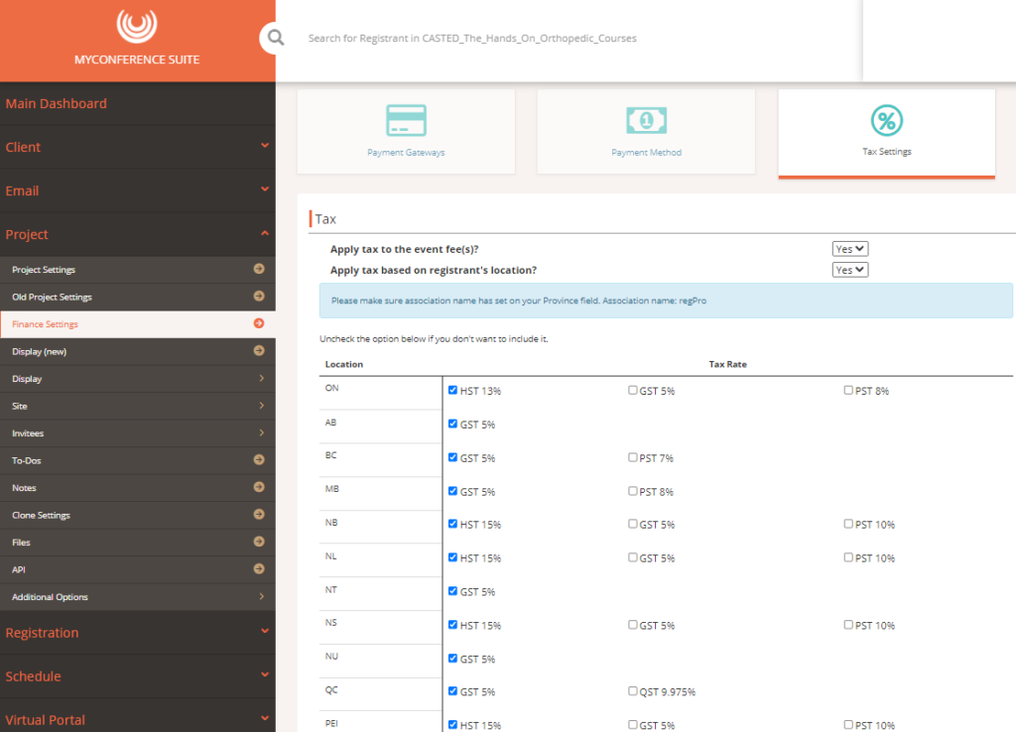Open Payment Method money icon
1016x732 pixels.
(646, 120)
